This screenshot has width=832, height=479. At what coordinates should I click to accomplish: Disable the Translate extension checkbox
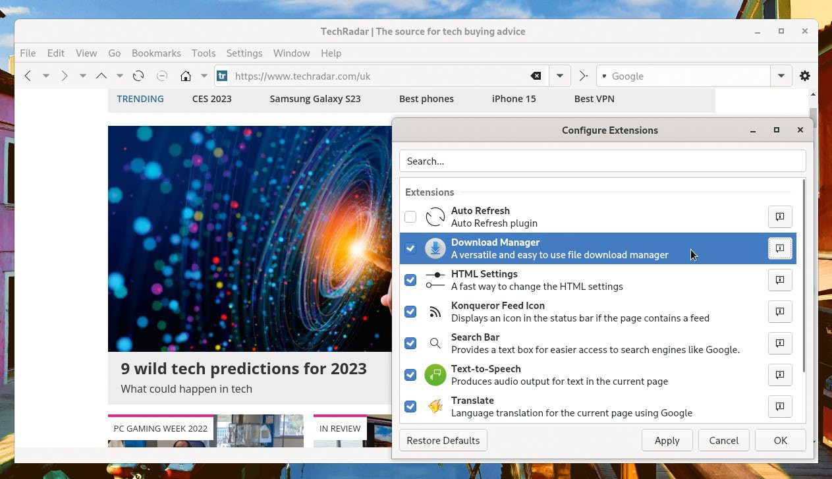coord(410,407)
